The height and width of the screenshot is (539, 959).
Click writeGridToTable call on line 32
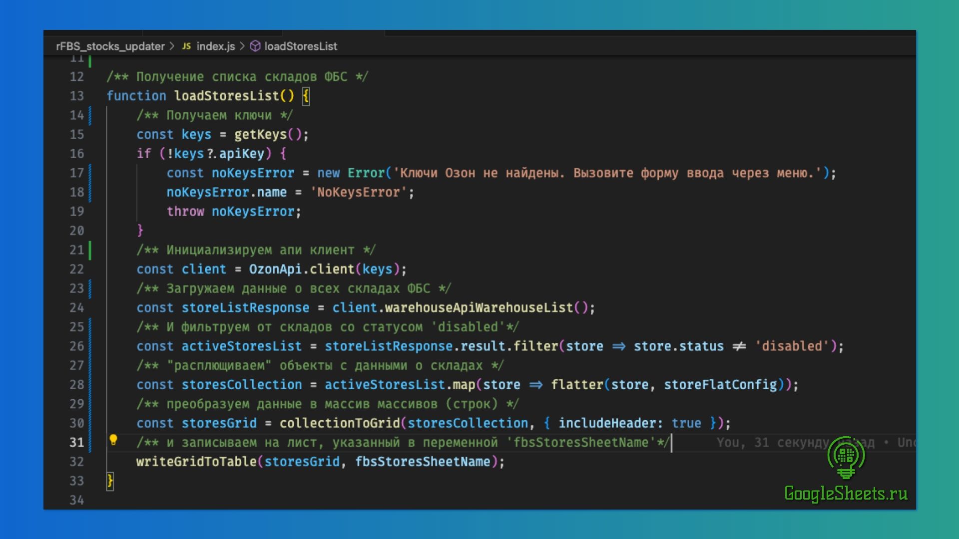(x=196, y=462)
